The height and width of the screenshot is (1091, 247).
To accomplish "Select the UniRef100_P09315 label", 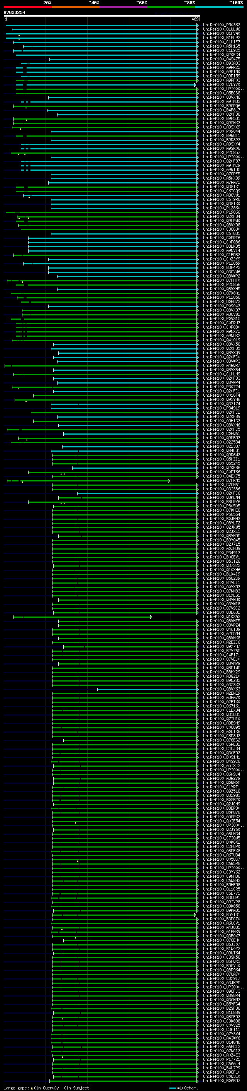I will tap(222, 319).
